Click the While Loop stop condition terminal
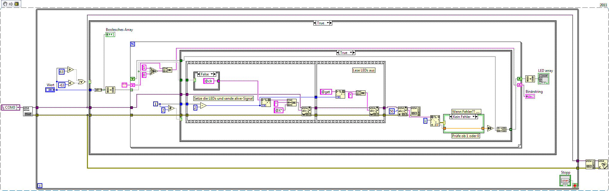 (575, 186)
